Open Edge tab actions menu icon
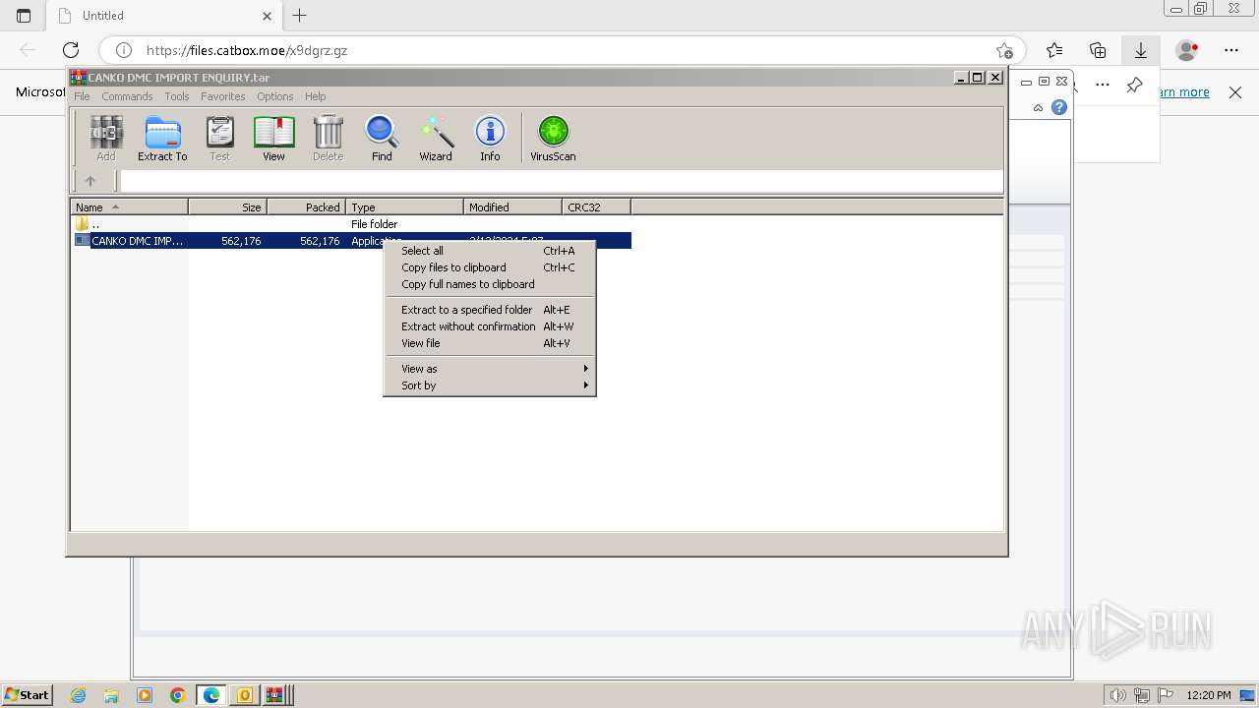The width and height of the screenshot is (1259, 708). (x=24, y=16)
